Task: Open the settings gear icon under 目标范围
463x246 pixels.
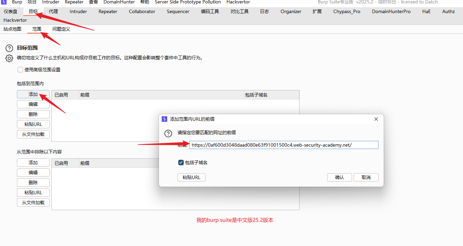Action: tap(9, 58)
